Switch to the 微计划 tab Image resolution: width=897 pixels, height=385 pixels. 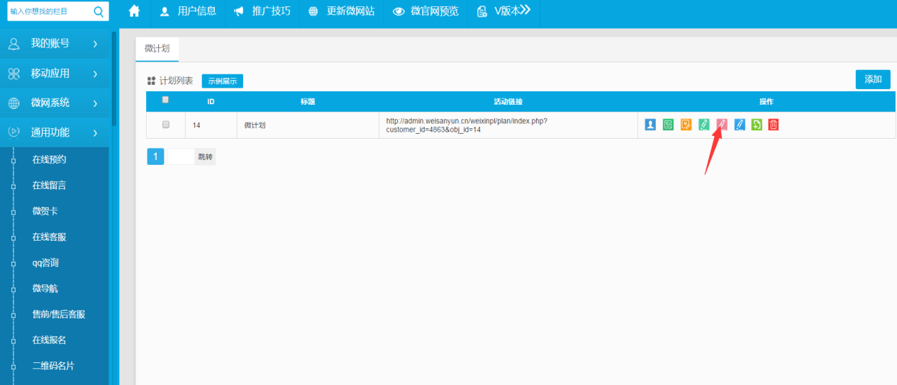(x=157, y=48)
